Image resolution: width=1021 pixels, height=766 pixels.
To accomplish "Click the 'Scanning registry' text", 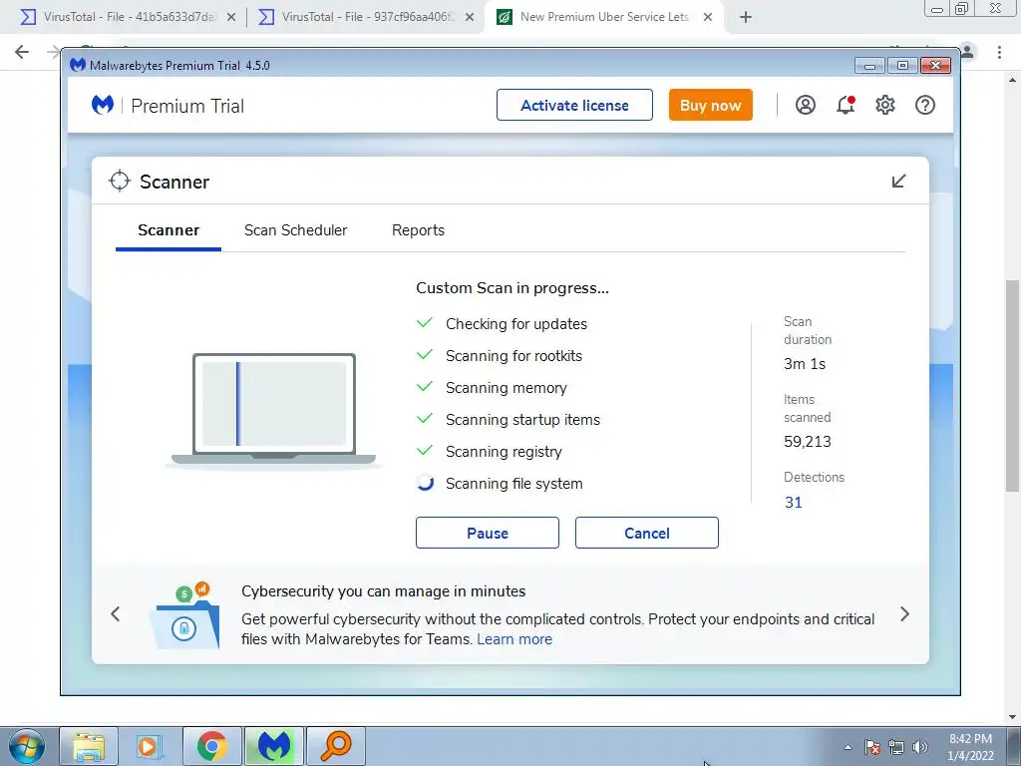I will pos(504,452).
